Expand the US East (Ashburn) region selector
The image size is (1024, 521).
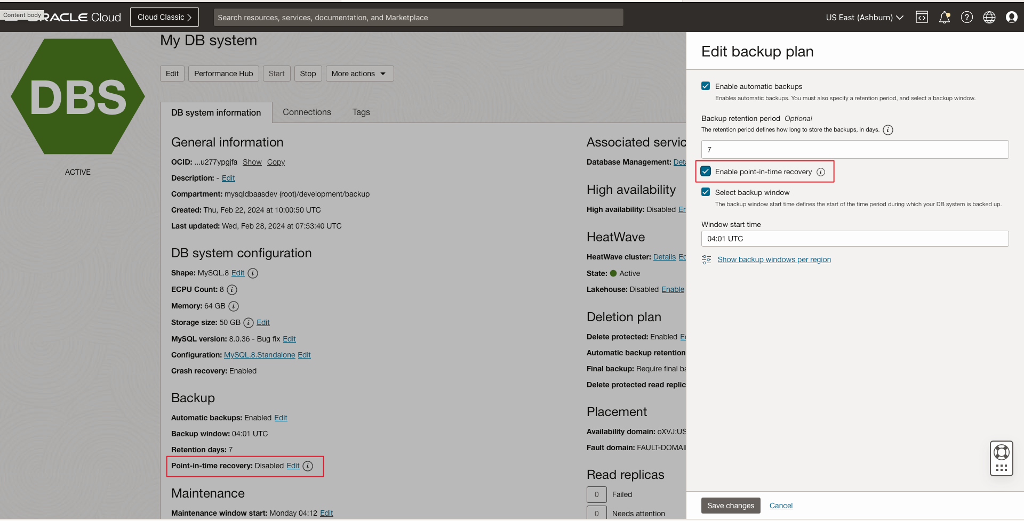coord(864,18)
